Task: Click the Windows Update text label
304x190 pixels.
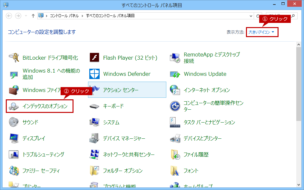Action: (205, 74)
